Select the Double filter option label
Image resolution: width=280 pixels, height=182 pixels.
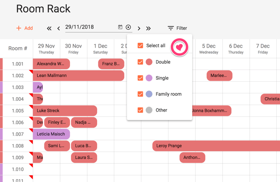(163, 62)
